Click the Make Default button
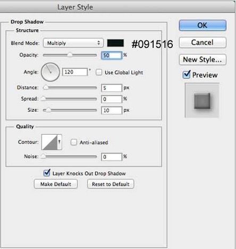 pyautogui.click(x=56, y=184)
